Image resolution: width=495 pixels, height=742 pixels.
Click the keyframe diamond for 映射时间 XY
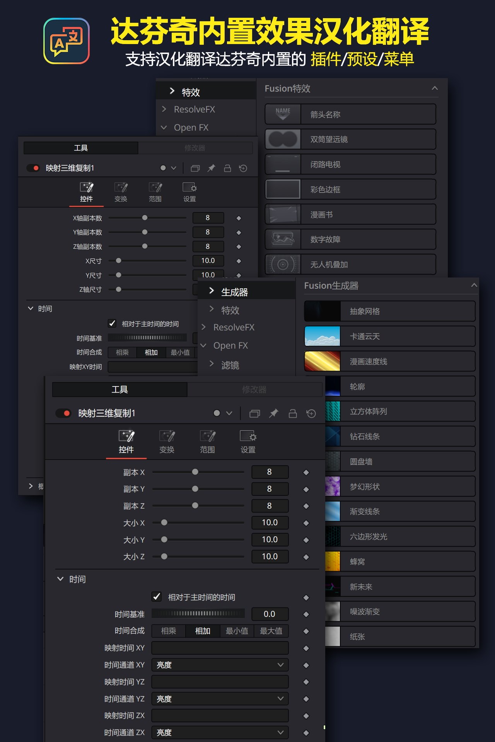(306, 648)
